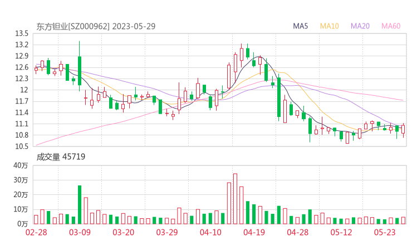
Task: Click the 04-19 date axis label
Action: point(254,232)
